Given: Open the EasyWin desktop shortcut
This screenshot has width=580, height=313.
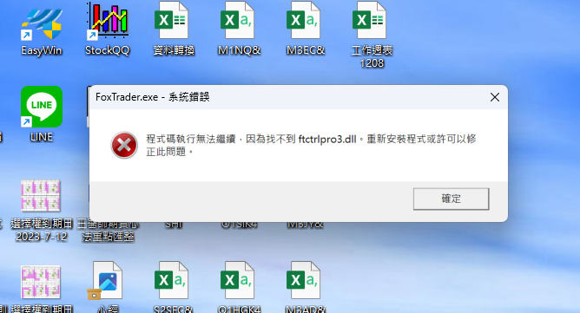Looking at the screenshot, I should point(42,23).
